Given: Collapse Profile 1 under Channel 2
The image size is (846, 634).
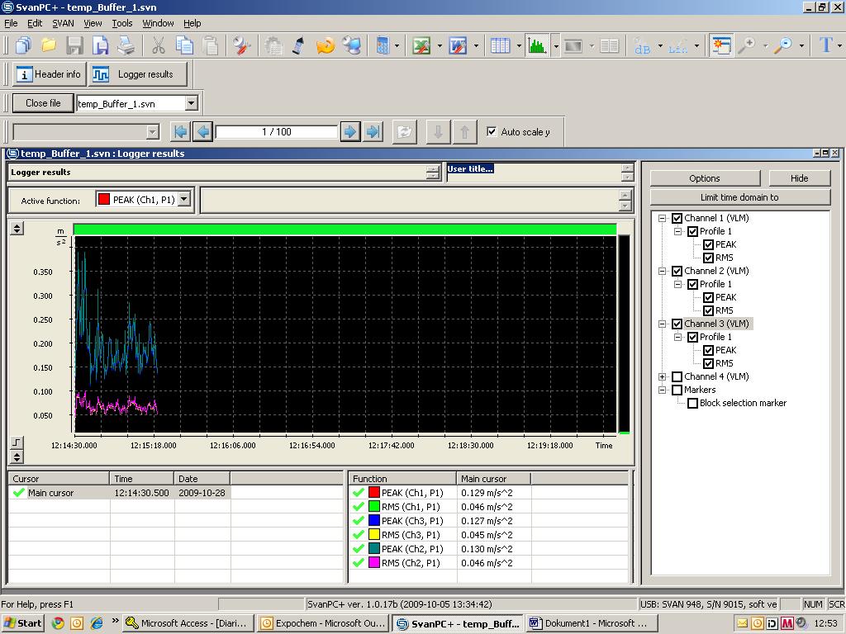Looking at the screenshot, I should 678,284.
